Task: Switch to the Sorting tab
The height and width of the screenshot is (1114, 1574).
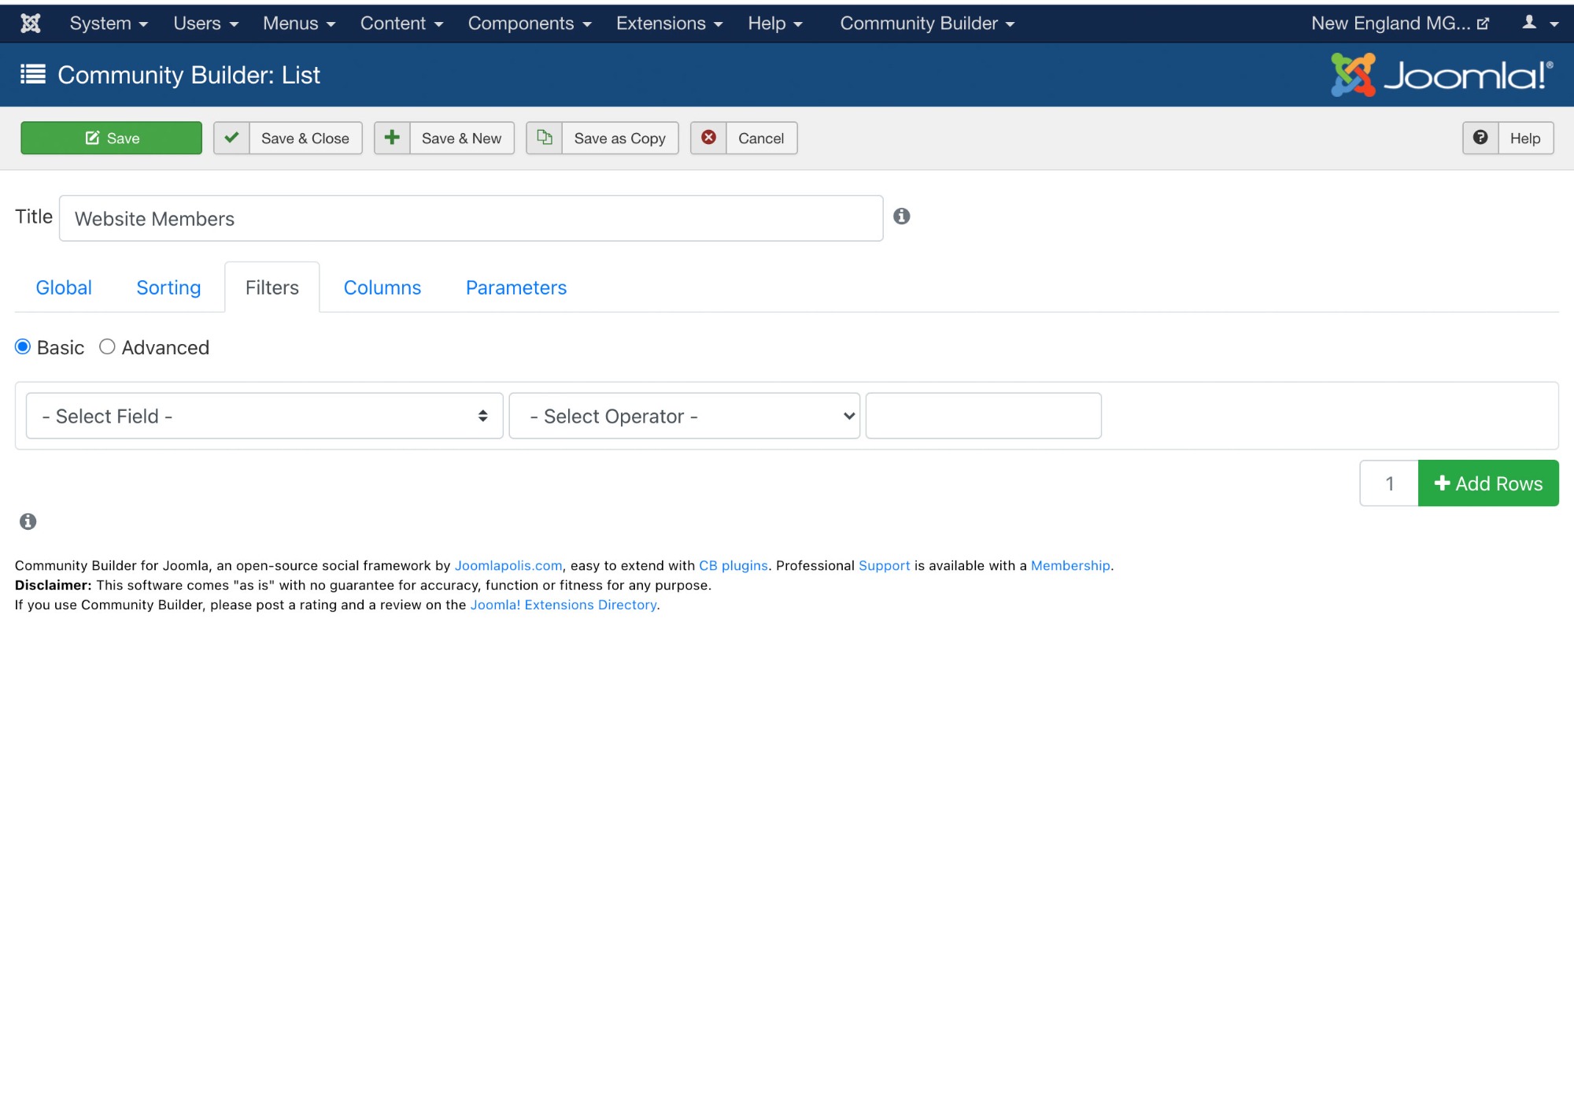Action: pos(168,287)
